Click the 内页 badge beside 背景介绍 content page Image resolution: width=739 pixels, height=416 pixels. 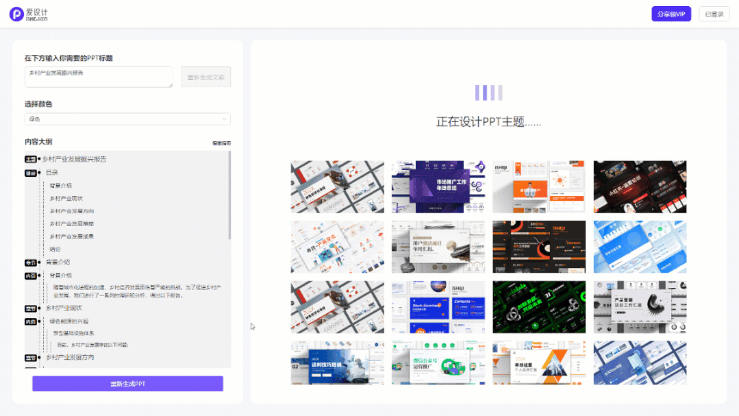tap(31, 276)
